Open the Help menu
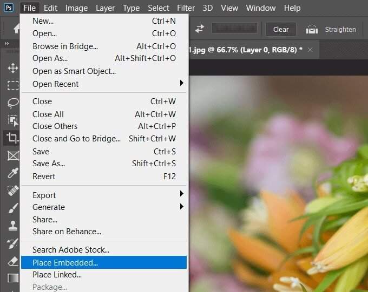 click(x=292, y=8)
